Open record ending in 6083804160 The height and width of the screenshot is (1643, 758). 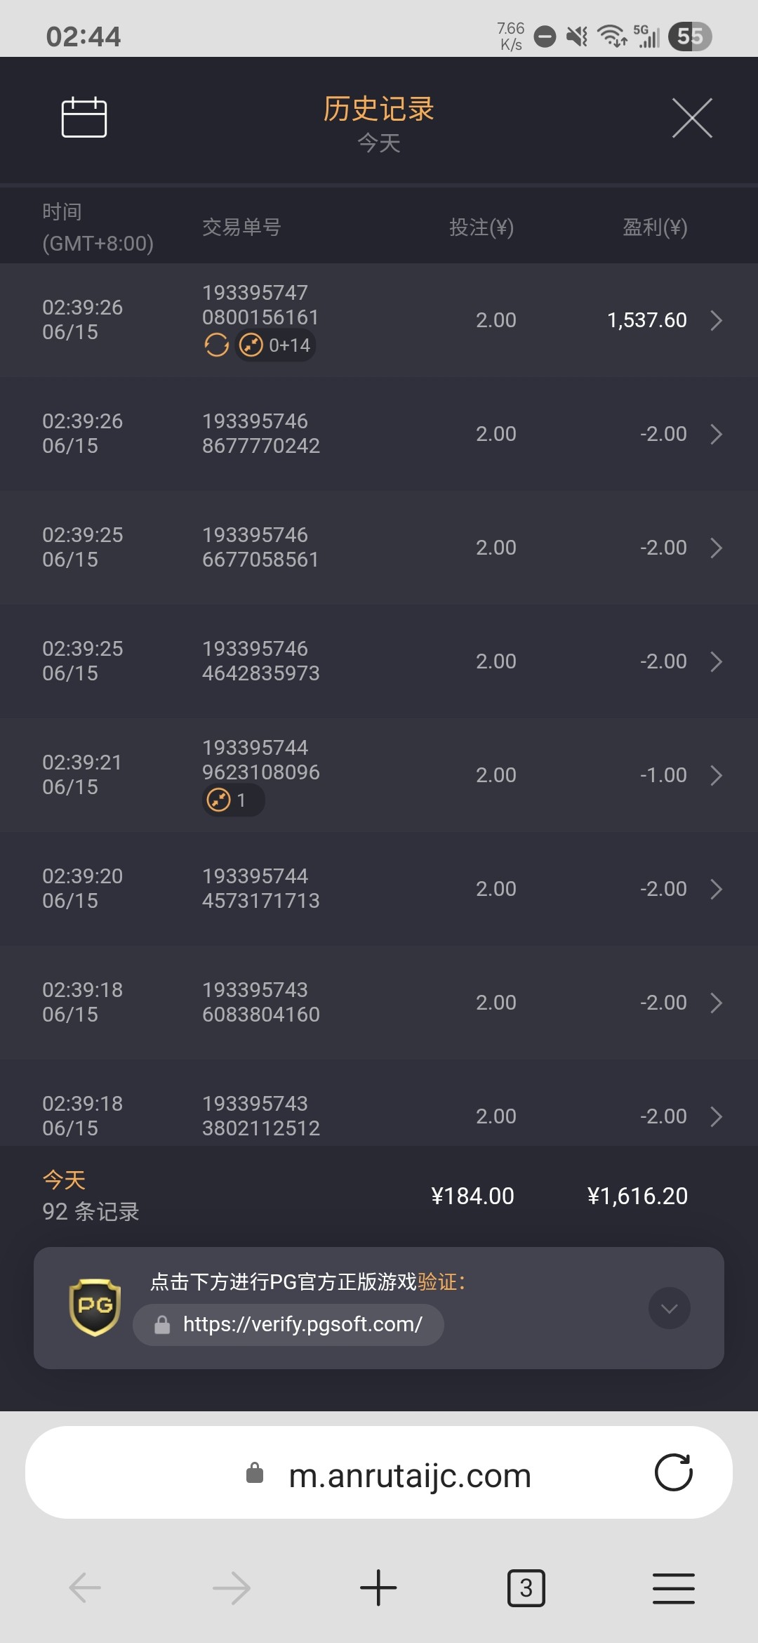click(716, 1003)
